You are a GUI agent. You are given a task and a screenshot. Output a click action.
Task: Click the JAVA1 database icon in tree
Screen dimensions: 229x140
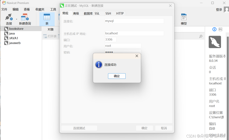click(x=6, y=38)
